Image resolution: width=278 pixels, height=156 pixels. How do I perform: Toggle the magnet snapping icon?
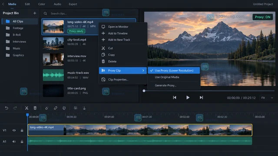(64, 108)
